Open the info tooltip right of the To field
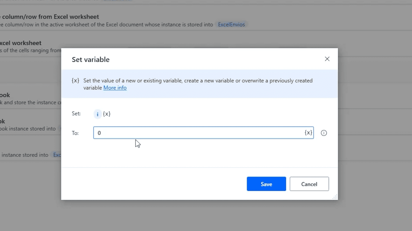The width and height of the screenshot is (412, 231). pyautogui.click(x=324, y=133)
